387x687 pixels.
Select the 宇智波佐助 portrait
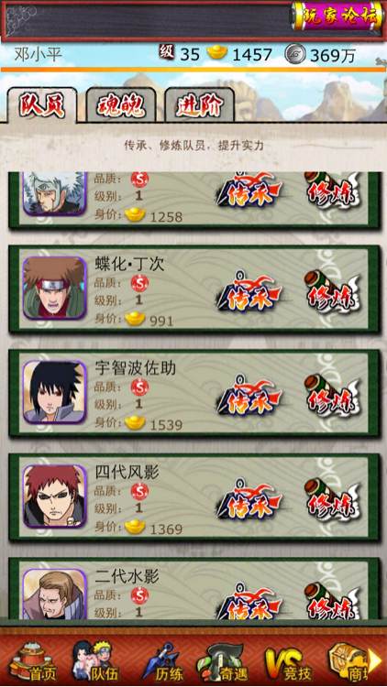[55, 392]
